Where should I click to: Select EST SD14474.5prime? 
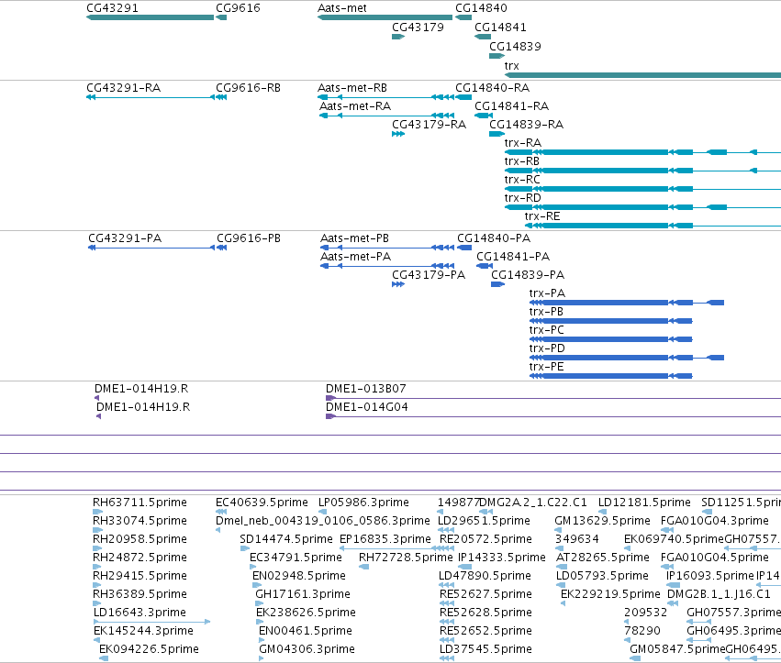[286, 540]
